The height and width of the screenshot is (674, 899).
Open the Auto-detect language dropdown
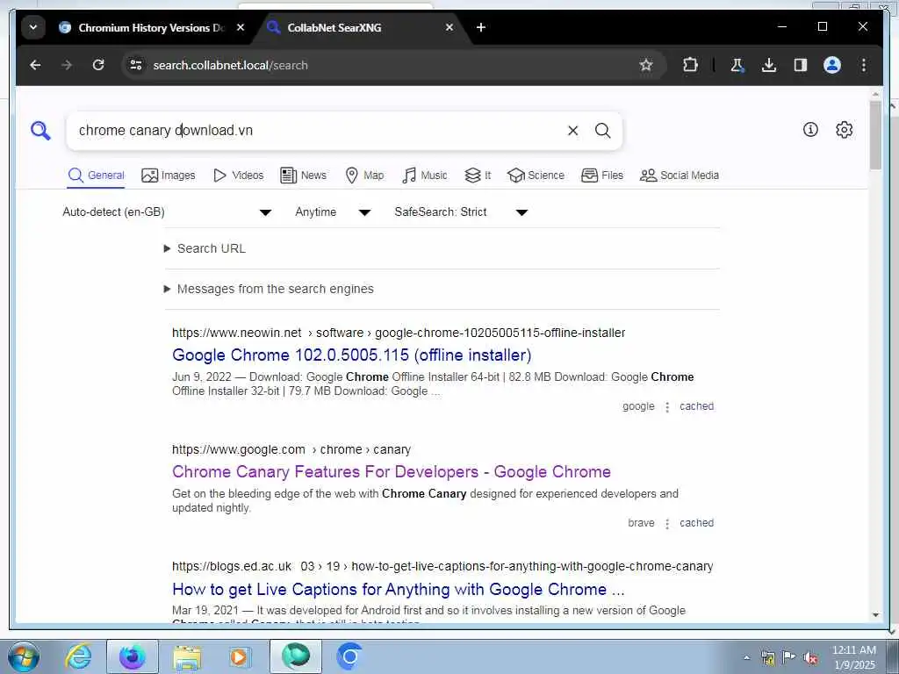[167, 212]
